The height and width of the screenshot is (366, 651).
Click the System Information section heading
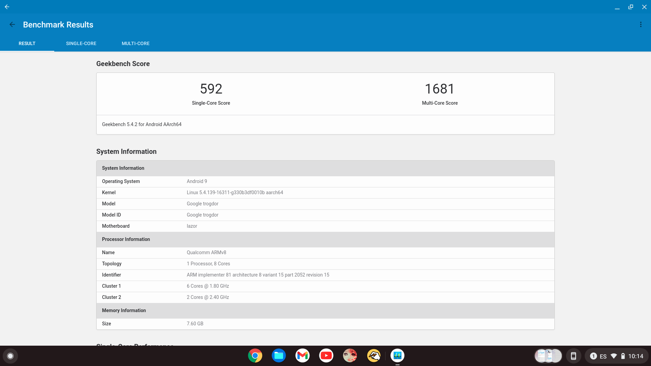point(126,151)
